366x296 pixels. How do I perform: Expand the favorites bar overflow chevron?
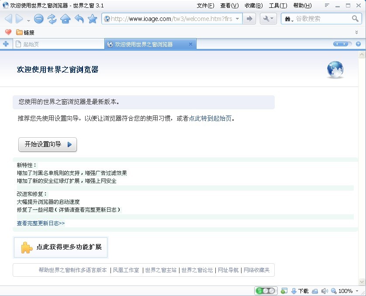pyautogui.click(x=356, y=32)
